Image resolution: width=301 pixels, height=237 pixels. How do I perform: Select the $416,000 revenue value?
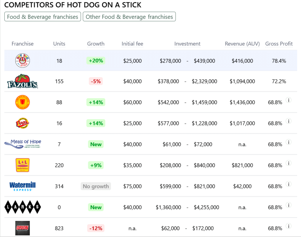[242, 61]
